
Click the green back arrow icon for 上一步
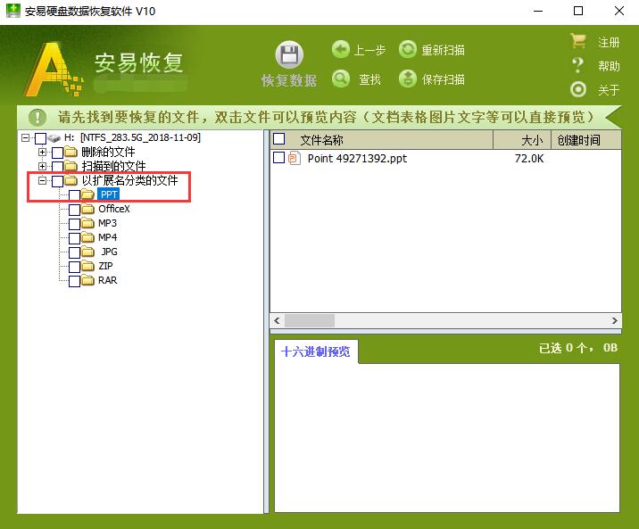click(341, 50)
